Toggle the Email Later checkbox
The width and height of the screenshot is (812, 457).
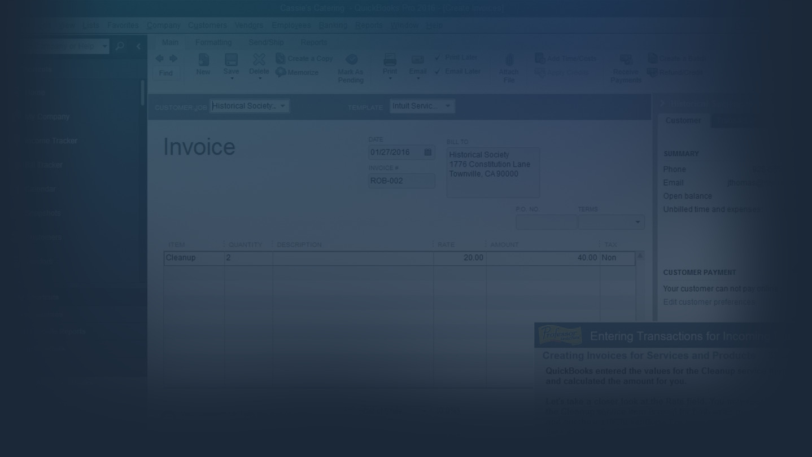(x=438, y=72)
